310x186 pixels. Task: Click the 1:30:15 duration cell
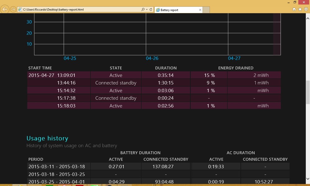point(166,83)
